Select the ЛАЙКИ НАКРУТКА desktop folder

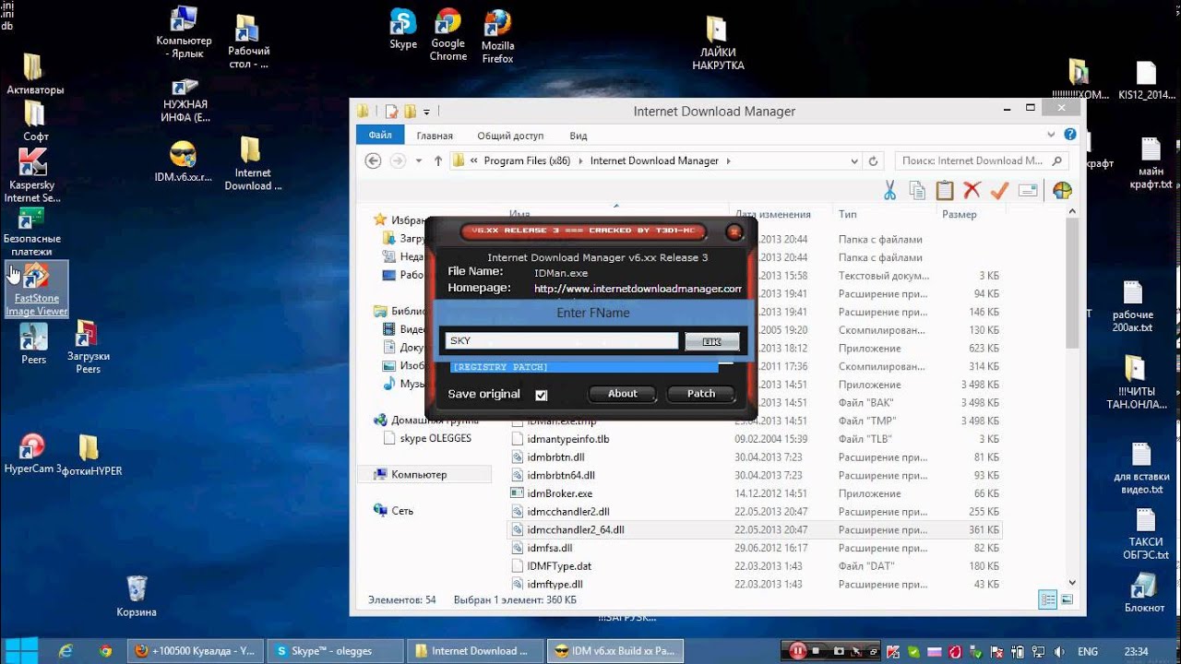pos(718,43)
